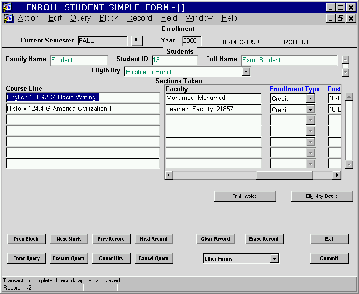The image size is (359, 294).
Task: Open the Action menu
Action: coord(28,18)
